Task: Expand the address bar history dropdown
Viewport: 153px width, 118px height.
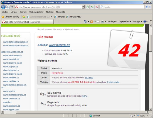Action: pos(83,7)
